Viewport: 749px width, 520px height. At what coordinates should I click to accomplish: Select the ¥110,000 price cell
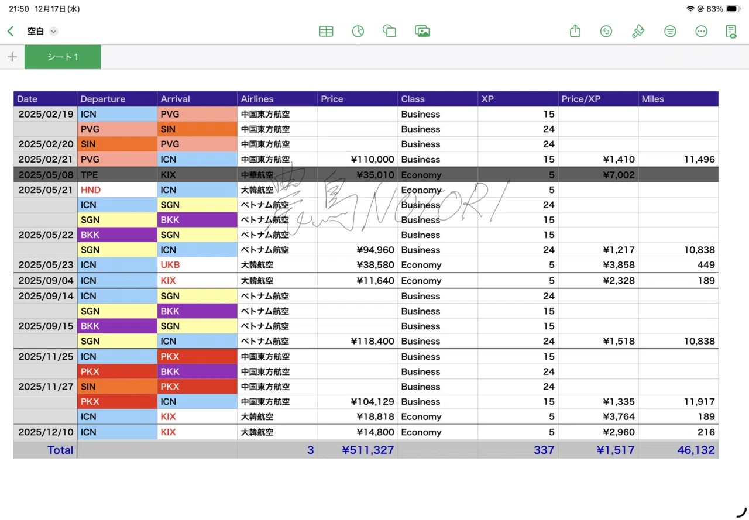click(358, 159)
